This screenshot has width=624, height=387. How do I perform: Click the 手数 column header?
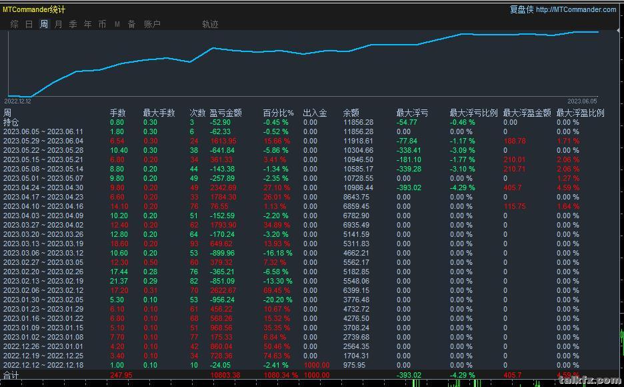(118, 113)
